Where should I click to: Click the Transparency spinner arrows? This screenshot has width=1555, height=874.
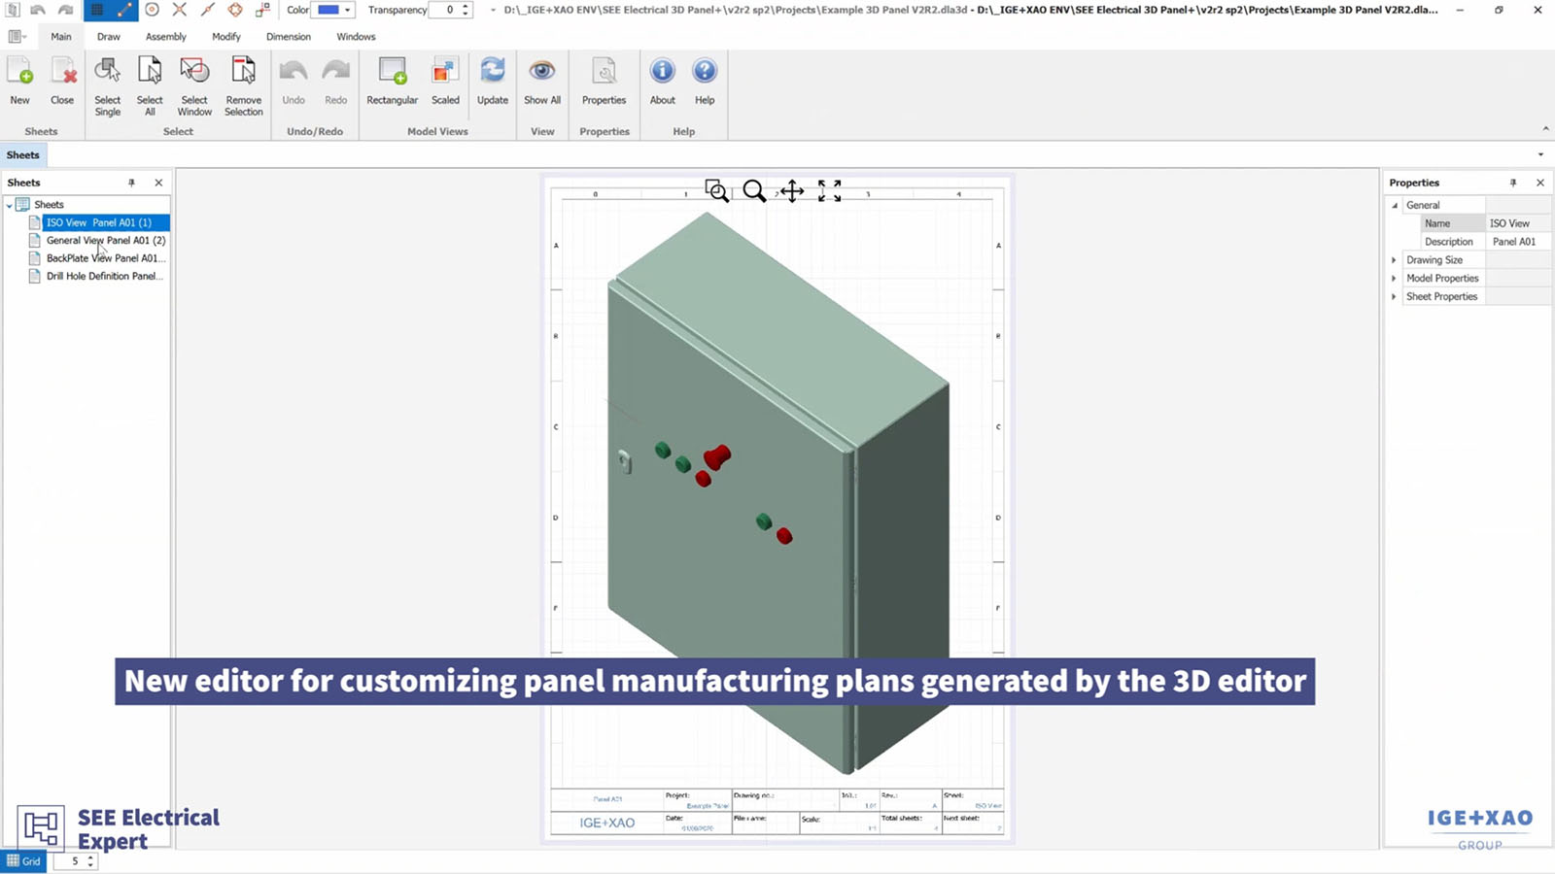pyautogui.click(x=466, y=10)
